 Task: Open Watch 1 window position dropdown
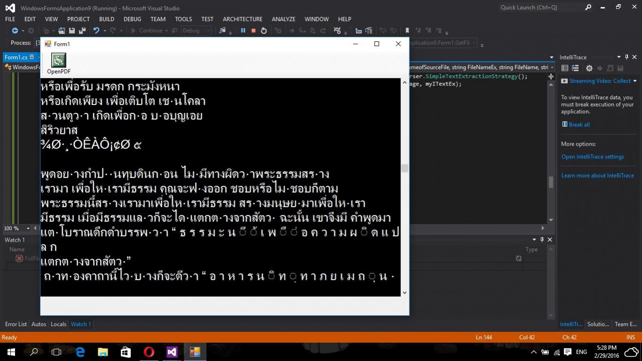coord(534,240)
